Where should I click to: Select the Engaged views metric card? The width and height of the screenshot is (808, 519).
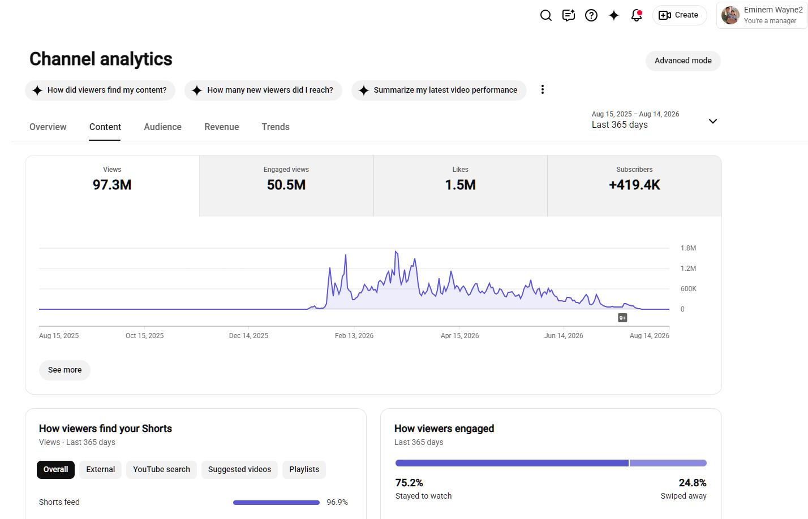286,186
